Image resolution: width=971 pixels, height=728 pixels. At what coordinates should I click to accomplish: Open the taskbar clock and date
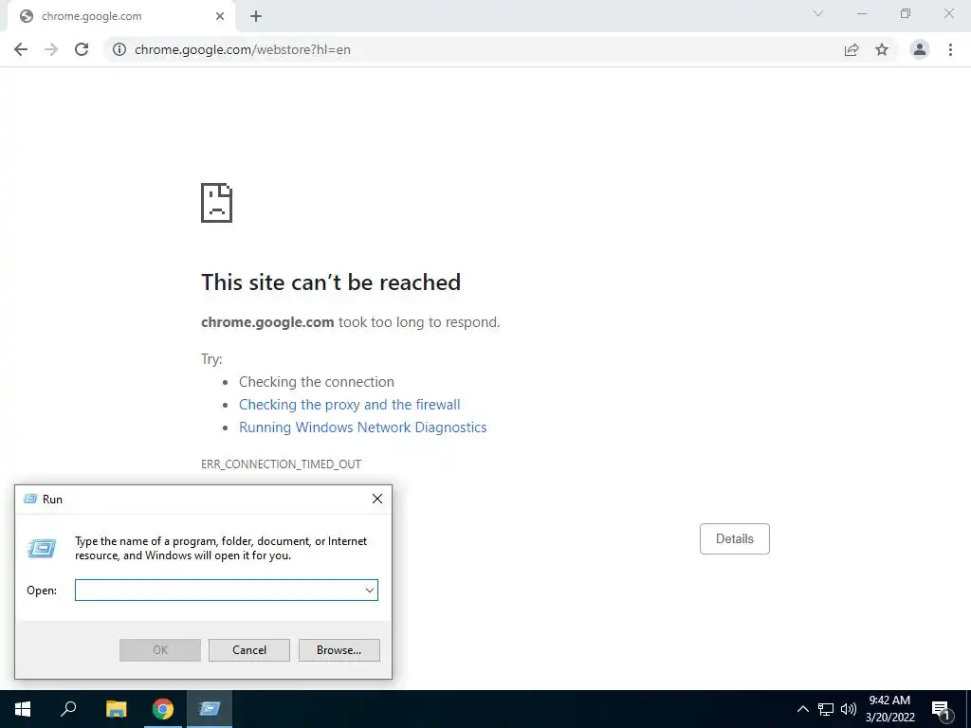889,709
